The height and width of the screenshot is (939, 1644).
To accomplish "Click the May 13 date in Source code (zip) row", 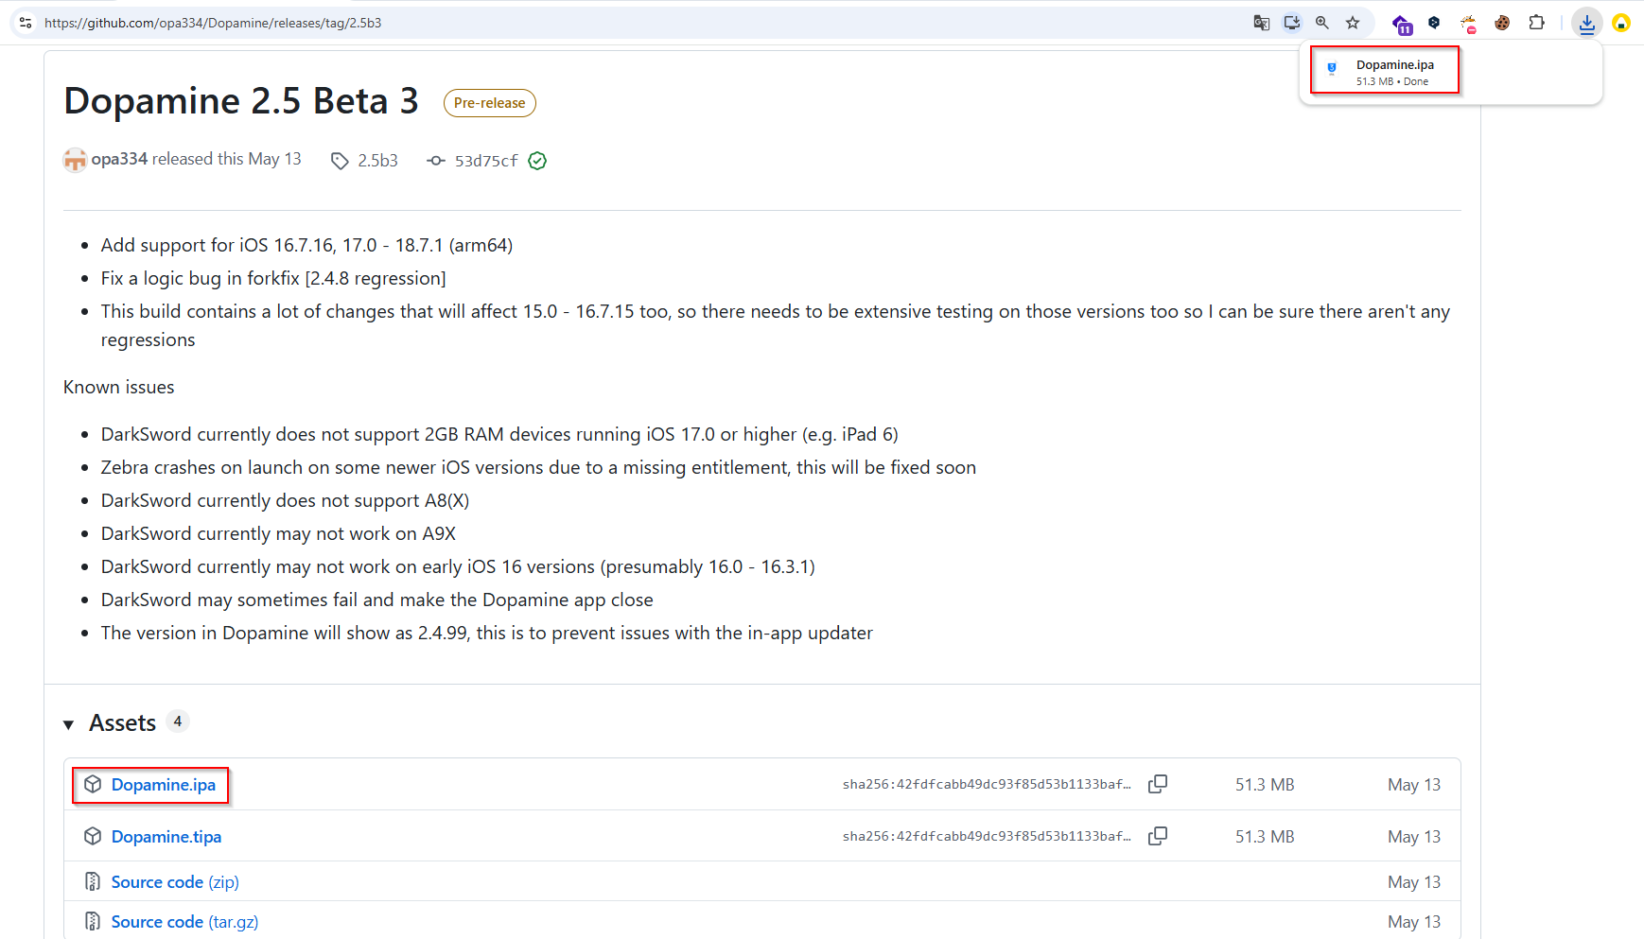I will [x=1414, y=882].
